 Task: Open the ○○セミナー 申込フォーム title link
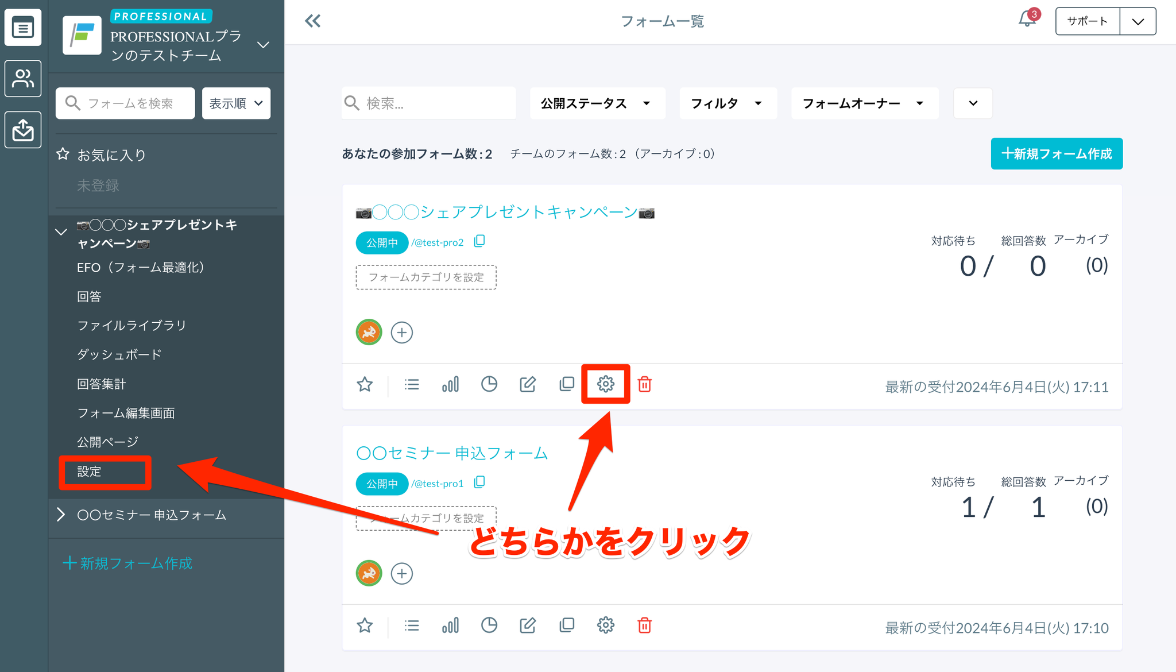[452, 453]
